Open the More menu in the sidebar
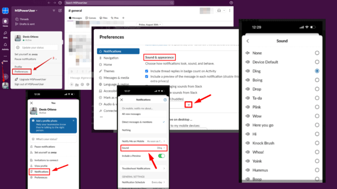This screenshot has height=189, width=337. [5, 58]
